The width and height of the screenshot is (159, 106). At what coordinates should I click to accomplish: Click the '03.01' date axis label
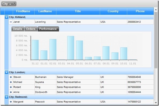tap(62, 63)
